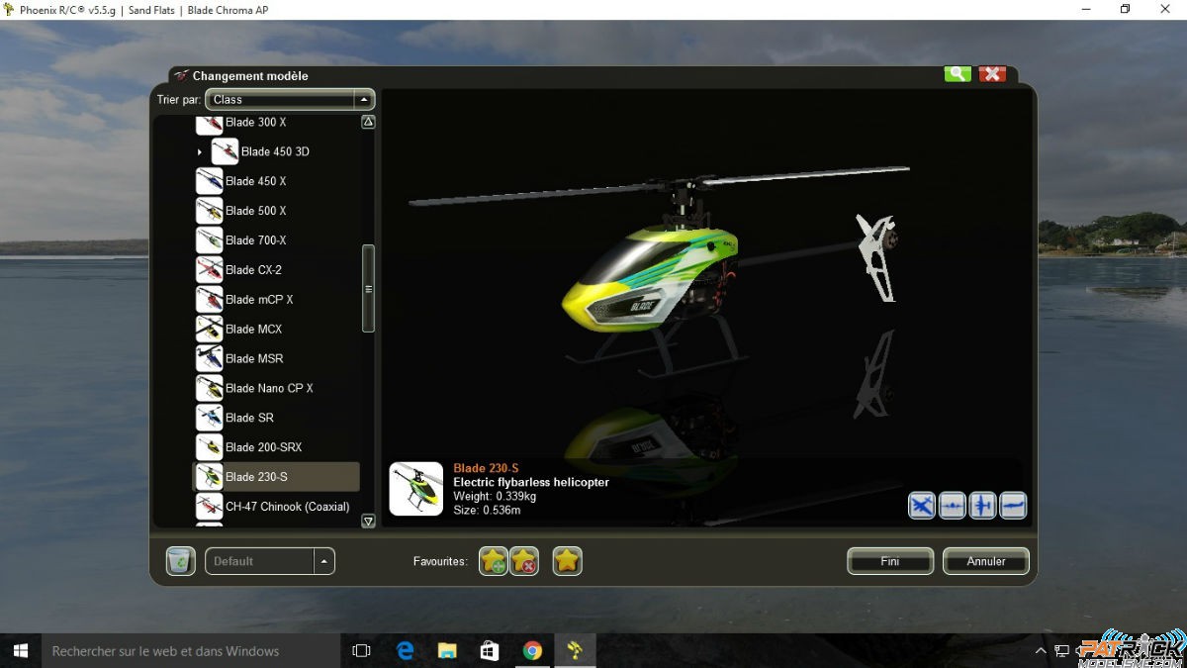Screen dimensions: 1187x668
Task: Open the Default variant dropdown
Action: [x=324, y=561]
